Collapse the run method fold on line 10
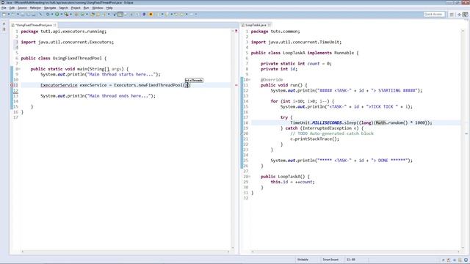The image size is (470, 264). tap(250, 80)
